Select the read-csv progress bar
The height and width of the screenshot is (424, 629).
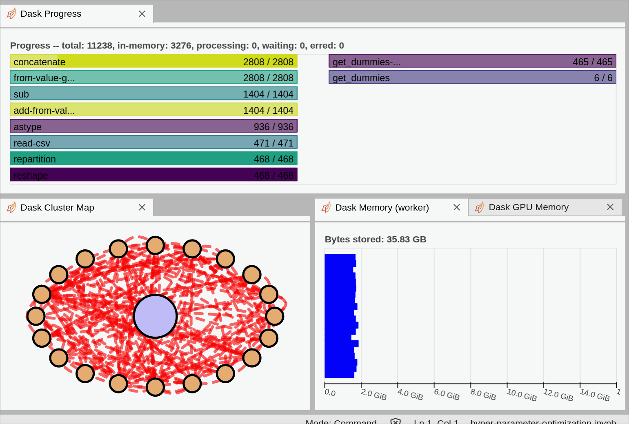click(x=153, y=142)
